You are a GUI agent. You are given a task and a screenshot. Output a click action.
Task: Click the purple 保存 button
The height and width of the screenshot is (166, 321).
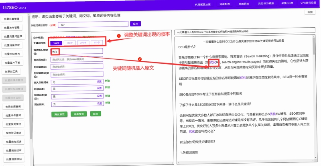pyautogui.click(x=135, y=24)
